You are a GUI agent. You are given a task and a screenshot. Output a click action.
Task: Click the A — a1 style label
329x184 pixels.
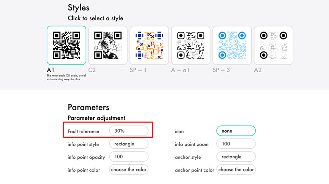coord(180,70)
